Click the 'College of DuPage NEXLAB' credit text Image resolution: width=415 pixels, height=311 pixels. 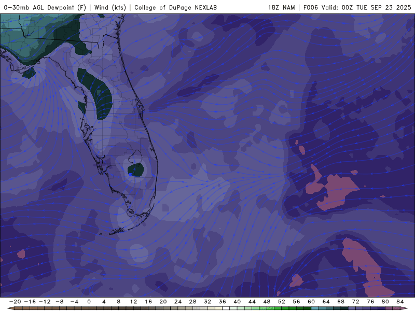(175, 7)
